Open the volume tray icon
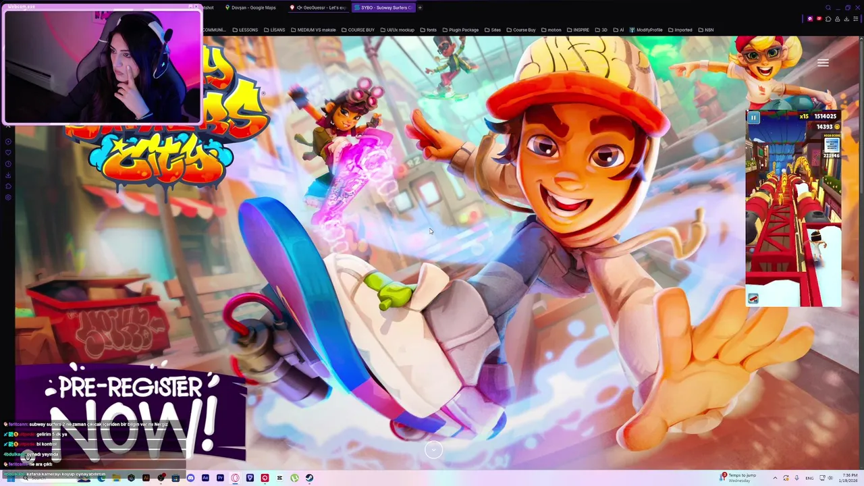This screenshot has height=486, width=864. [830, 478]
